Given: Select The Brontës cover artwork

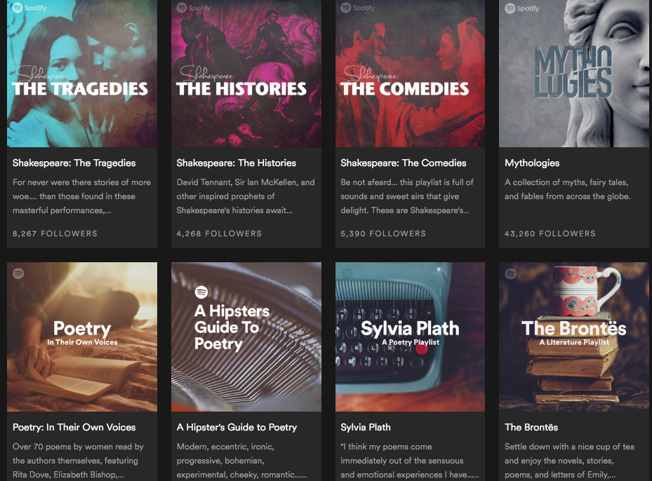Looking at the screenshot, I should click(x=573, y=337).
